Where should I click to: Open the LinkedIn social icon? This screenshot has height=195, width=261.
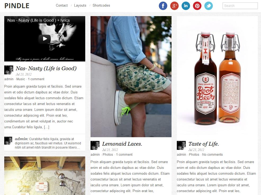pyautogui.click(x=186, y=6)
